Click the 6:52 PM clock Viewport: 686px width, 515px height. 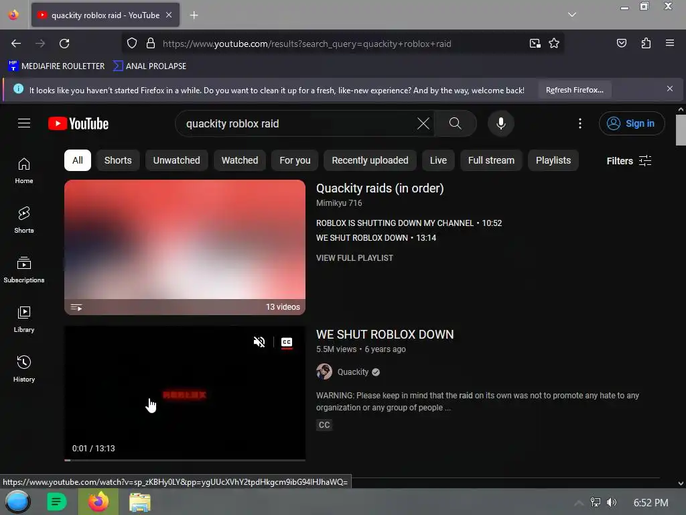click(x=650, y=503)
